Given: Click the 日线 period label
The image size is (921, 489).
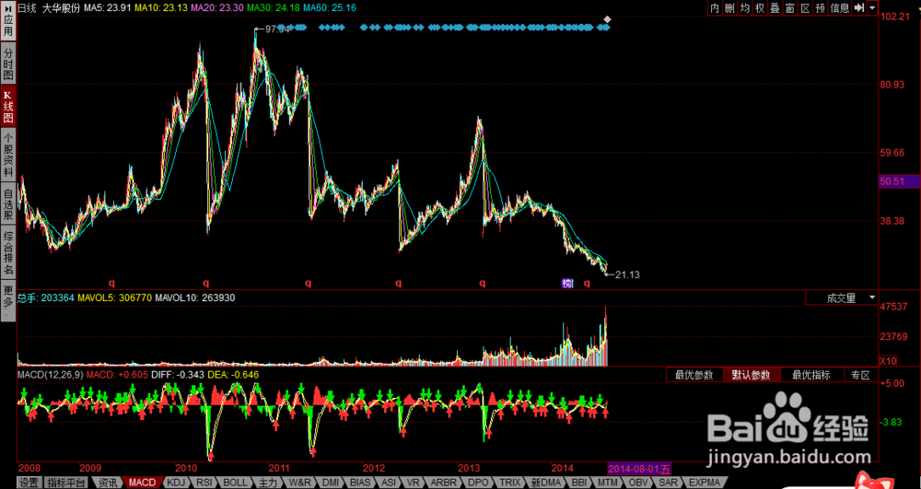Looking at the screenshot, I should coord(27,8).
